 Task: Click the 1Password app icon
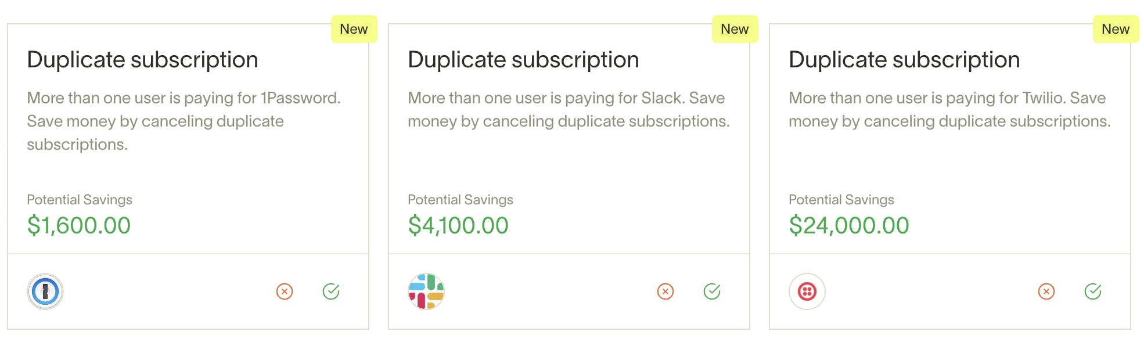pos(45,291)
